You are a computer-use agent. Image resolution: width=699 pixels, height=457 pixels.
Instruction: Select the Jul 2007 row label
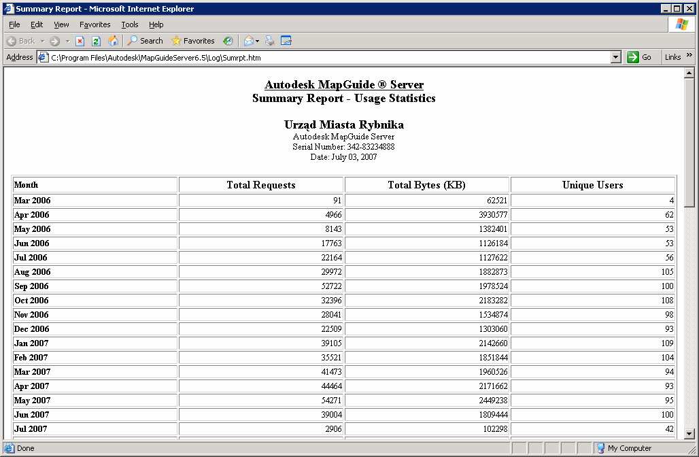31,428
